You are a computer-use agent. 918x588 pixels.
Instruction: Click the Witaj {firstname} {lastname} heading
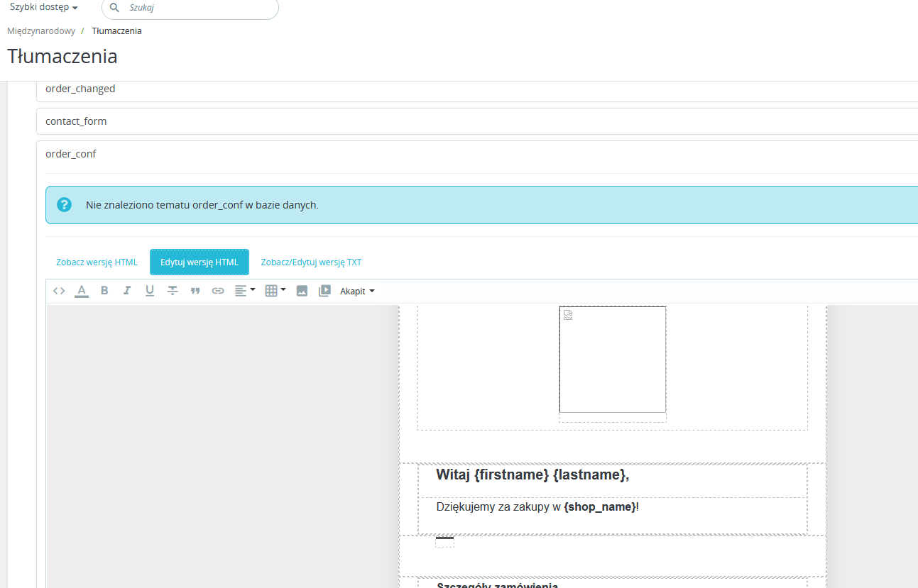(x=532, y=475)
